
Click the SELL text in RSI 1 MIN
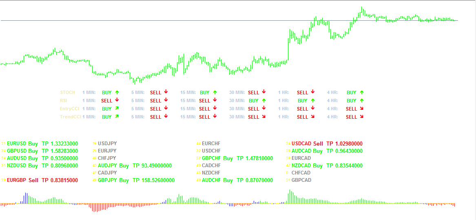(106, 101)
